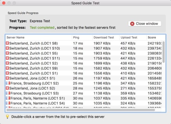Click the 457 KB/s upload value

[x=128, y=44]
